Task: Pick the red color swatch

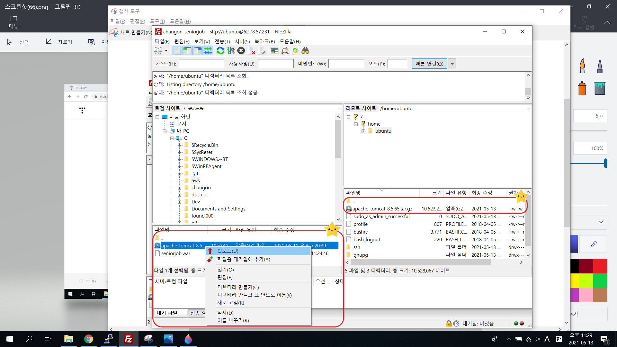Action: 600,266
